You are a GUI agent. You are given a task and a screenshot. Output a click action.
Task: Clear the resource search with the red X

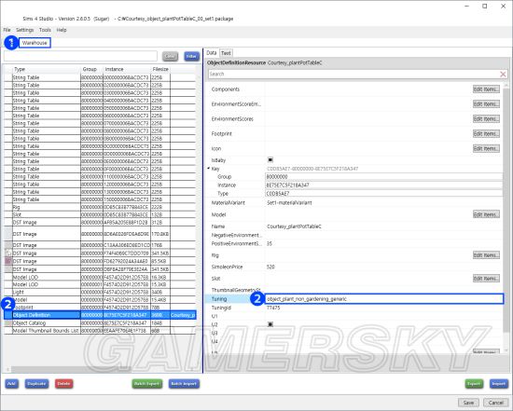click(x=503, y=75)
